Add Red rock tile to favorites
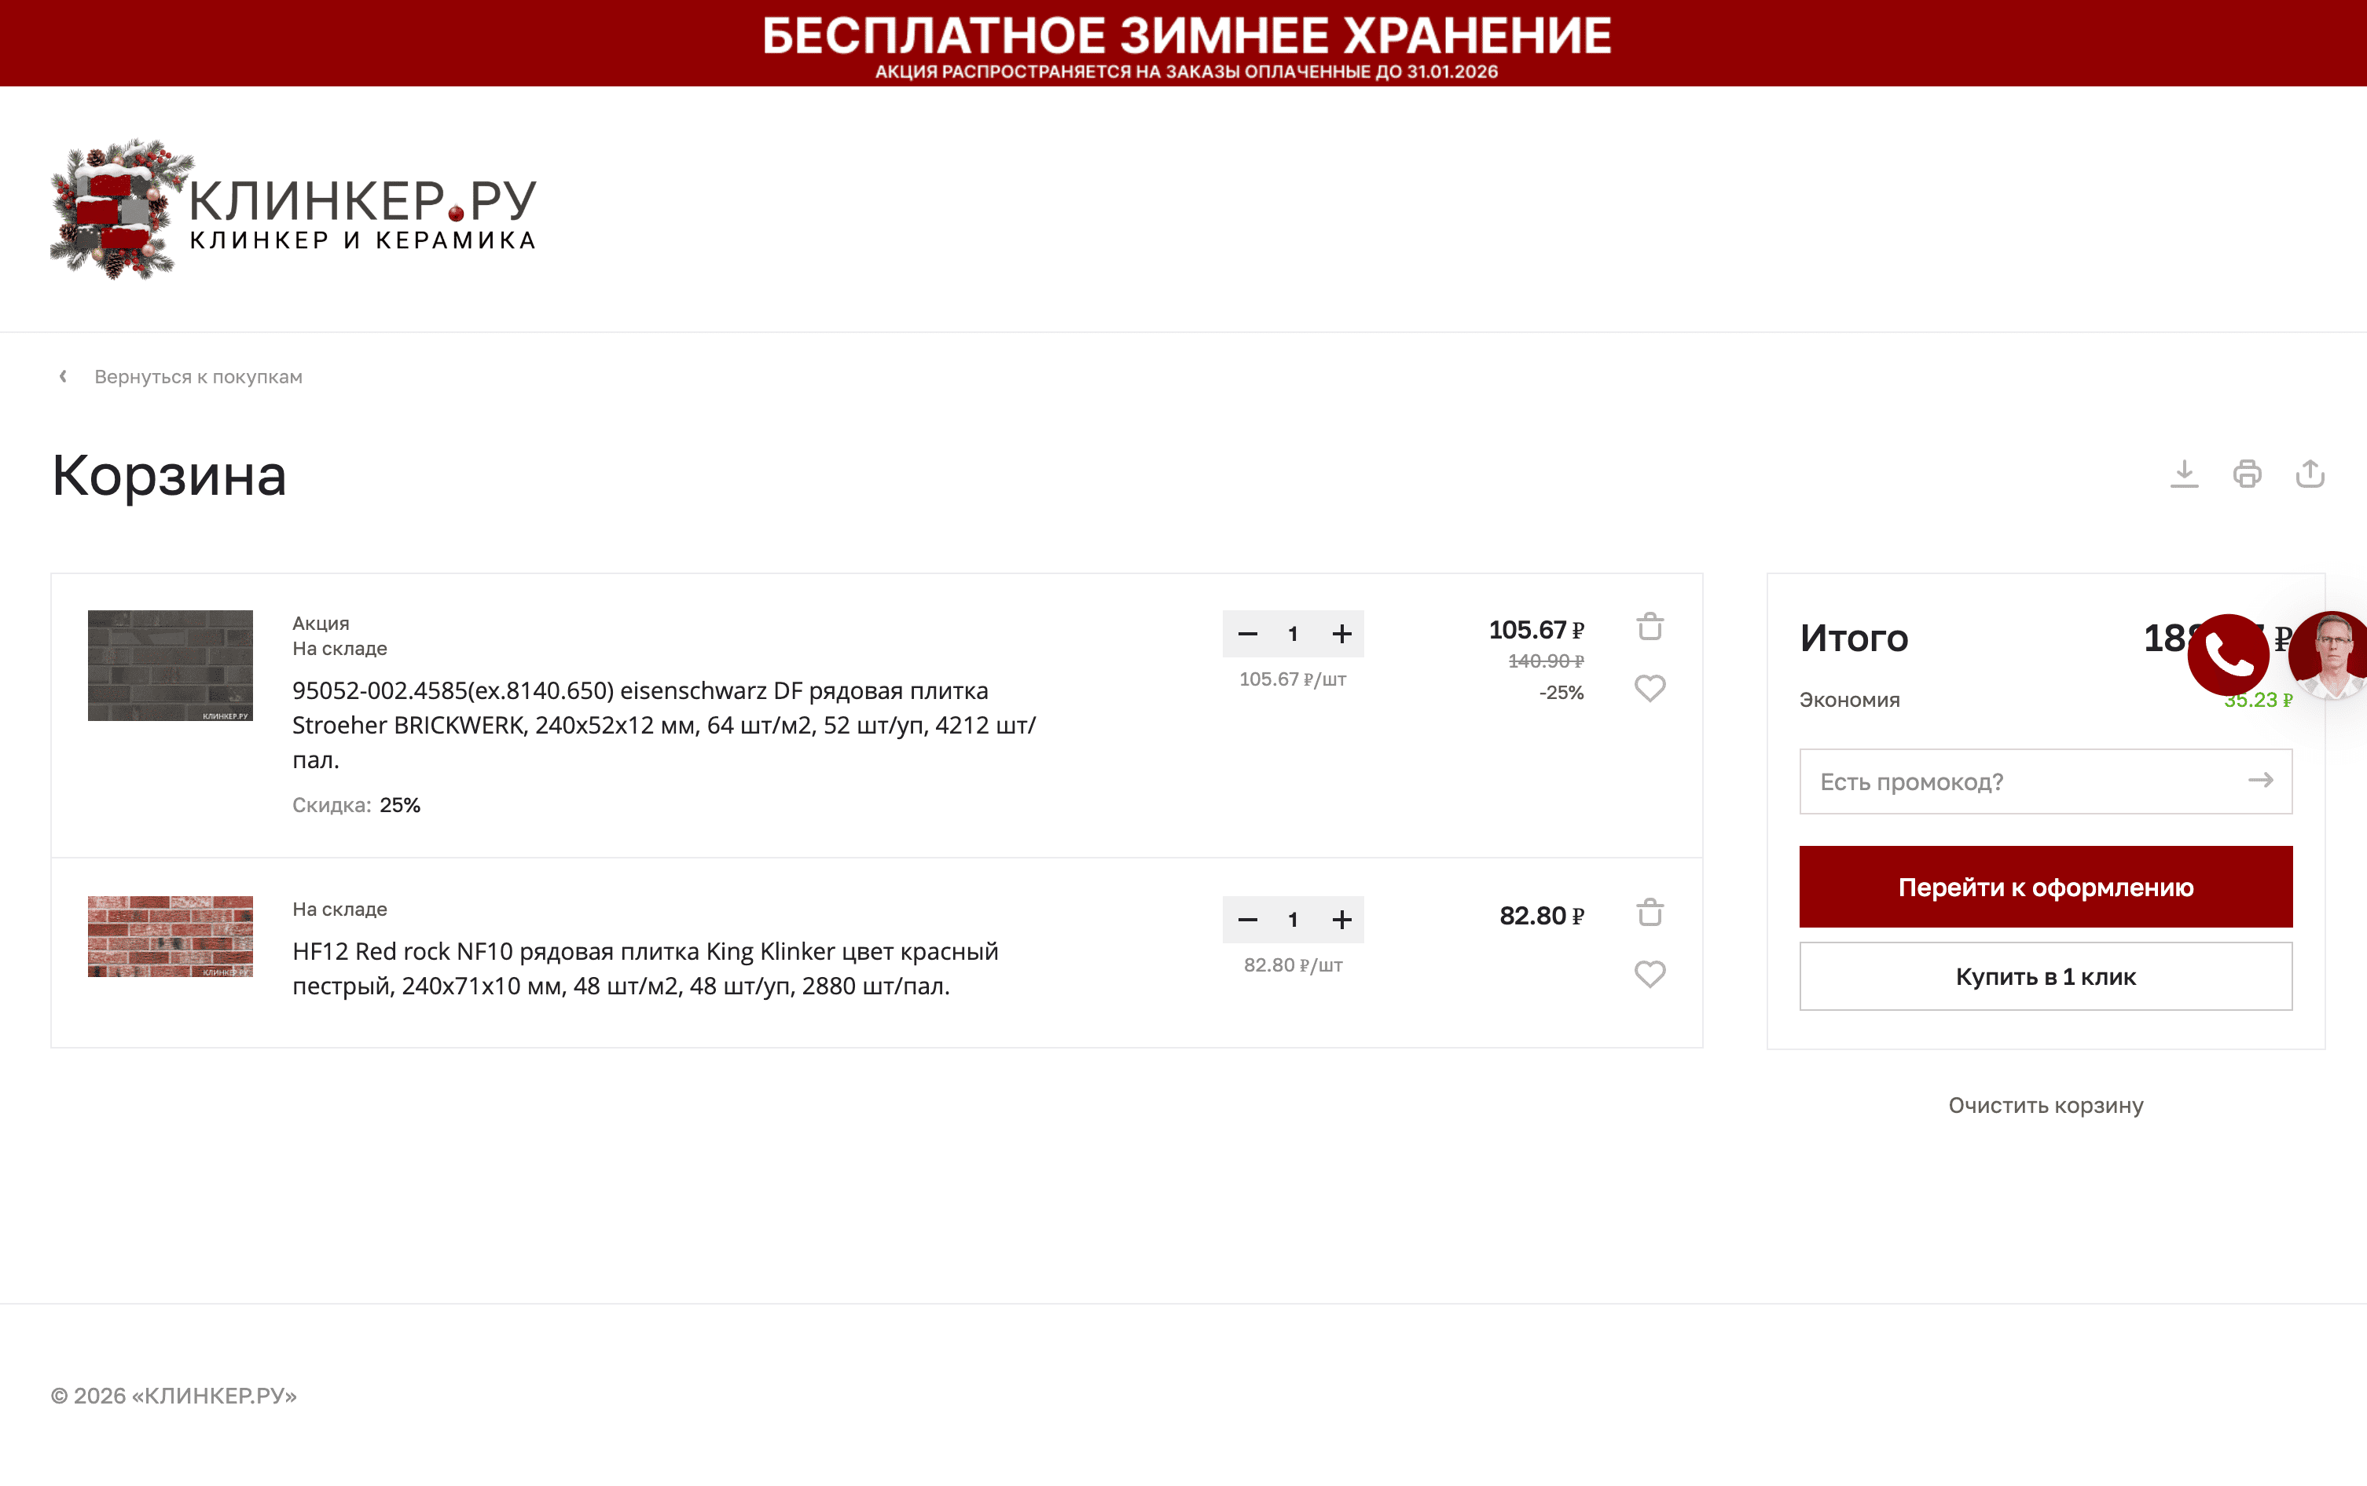Image resolution: width=2367 pixels, height=1486 pixels. point(1650,973)
